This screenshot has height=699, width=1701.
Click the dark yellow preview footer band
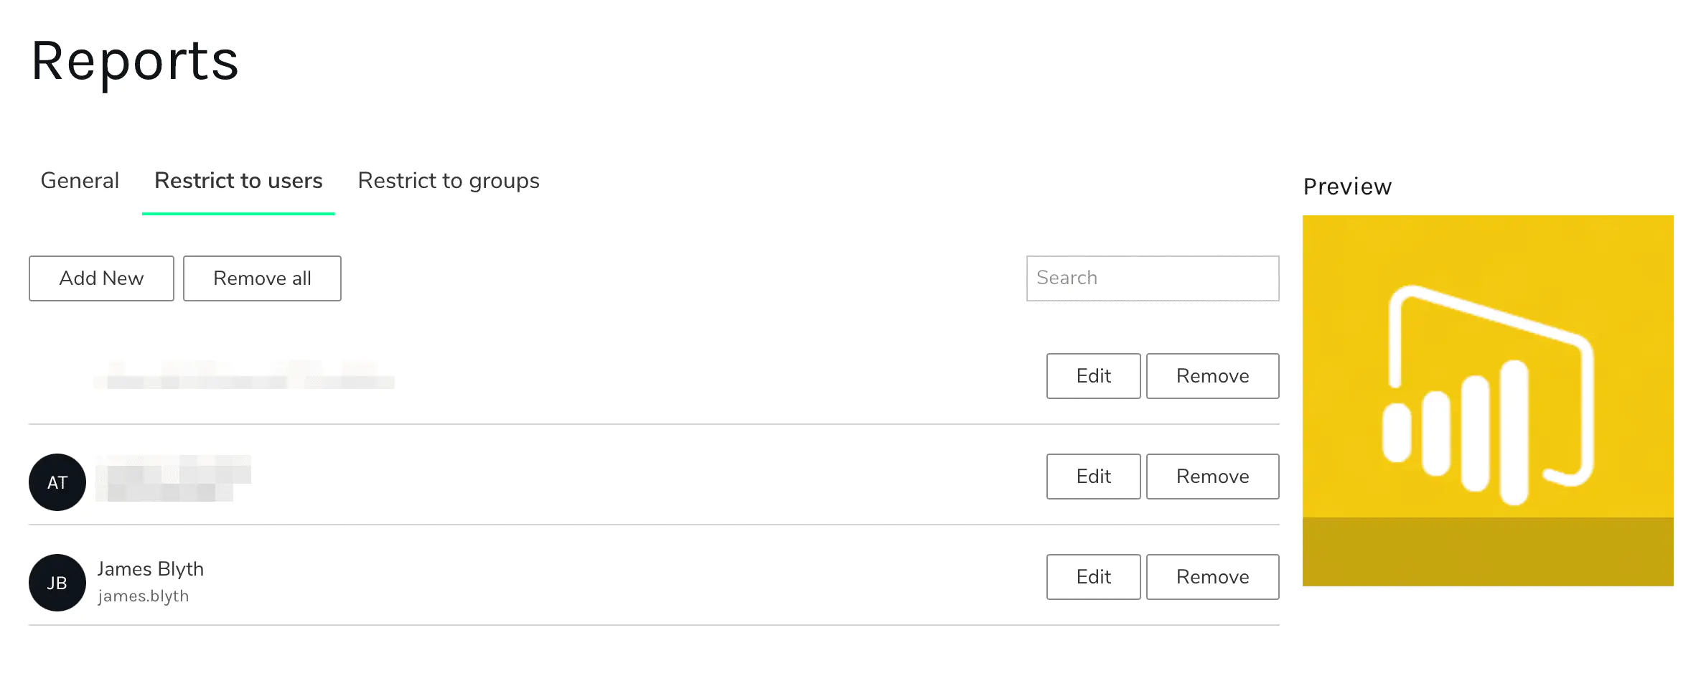1487,552
